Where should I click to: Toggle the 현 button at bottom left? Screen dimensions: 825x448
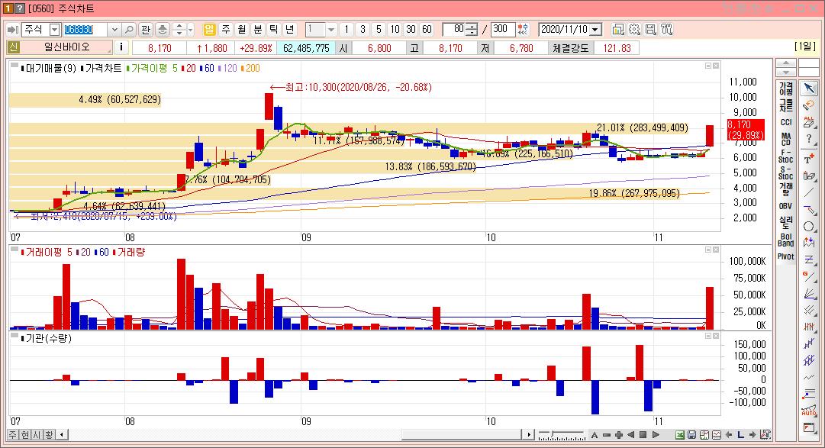click(x=25, y=435)
